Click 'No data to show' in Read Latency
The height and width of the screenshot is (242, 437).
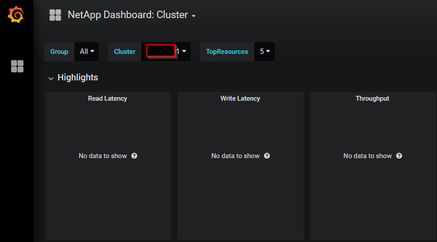103,156
